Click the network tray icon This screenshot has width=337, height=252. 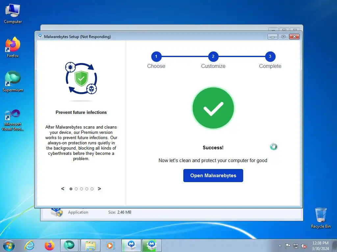tap(296, 246)
